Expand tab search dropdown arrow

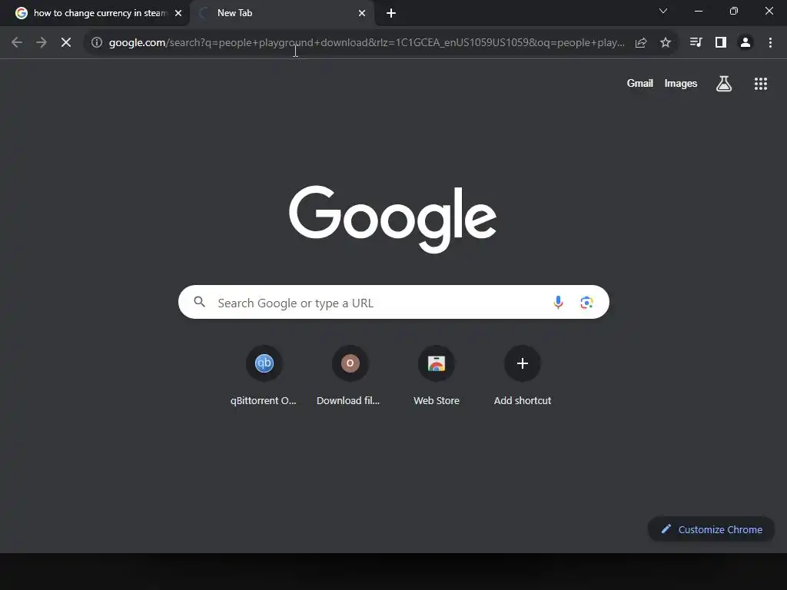(663, 11)
